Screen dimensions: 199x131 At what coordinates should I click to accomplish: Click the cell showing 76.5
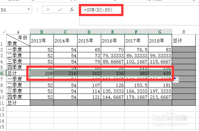tap(136, 49)
